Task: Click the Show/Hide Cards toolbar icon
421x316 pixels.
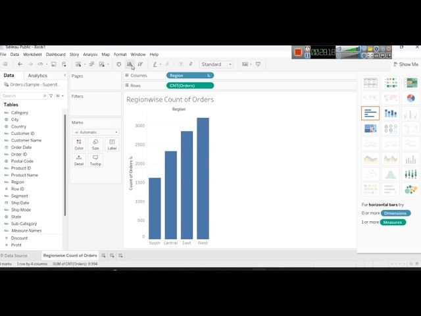Action: (245, 65)
